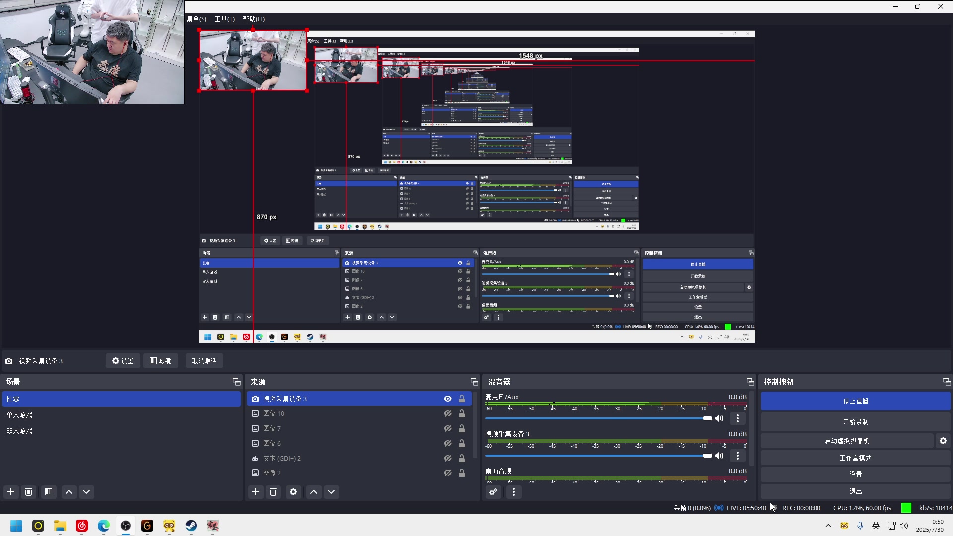Add a new scene with plus icon

(11, 492)
